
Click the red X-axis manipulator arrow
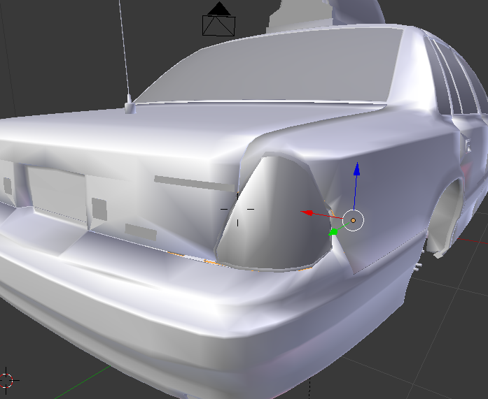(x=307, y=212)
